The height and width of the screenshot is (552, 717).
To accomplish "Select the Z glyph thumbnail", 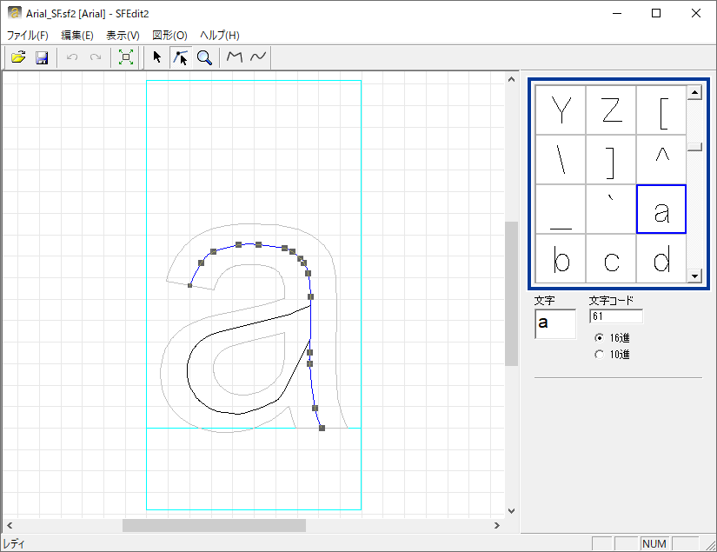I will click(611, 110).
